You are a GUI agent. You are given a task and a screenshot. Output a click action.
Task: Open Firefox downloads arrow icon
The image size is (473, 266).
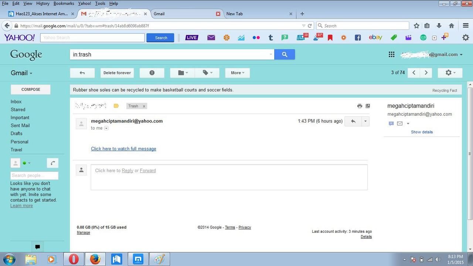point(439,26)
